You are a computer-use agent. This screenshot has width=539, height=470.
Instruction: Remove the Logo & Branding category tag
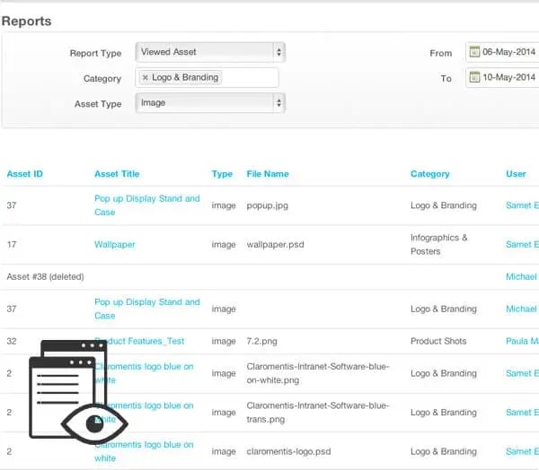[x=145, y=78]
